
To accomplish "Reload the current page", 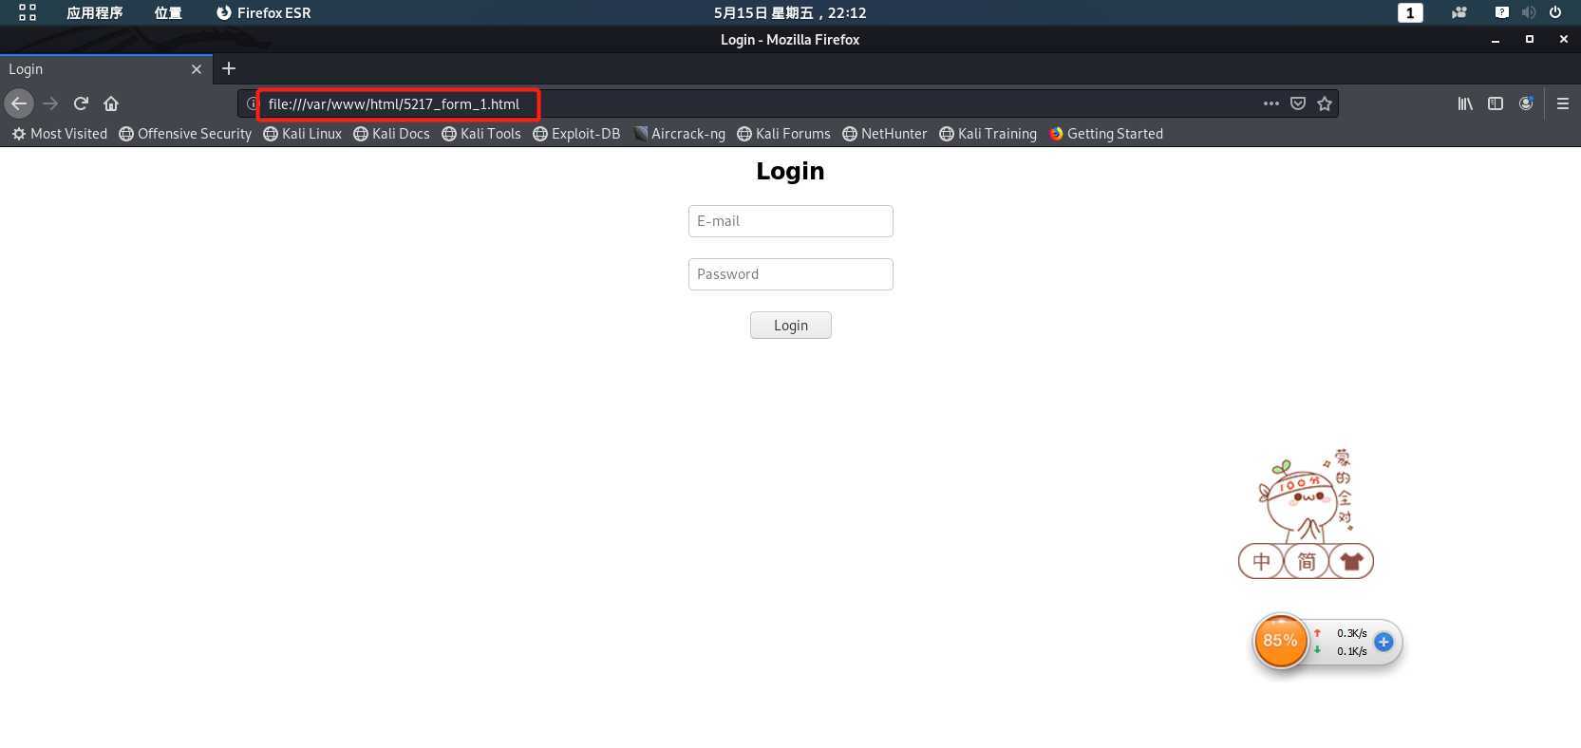I will [x=81, y=103].
